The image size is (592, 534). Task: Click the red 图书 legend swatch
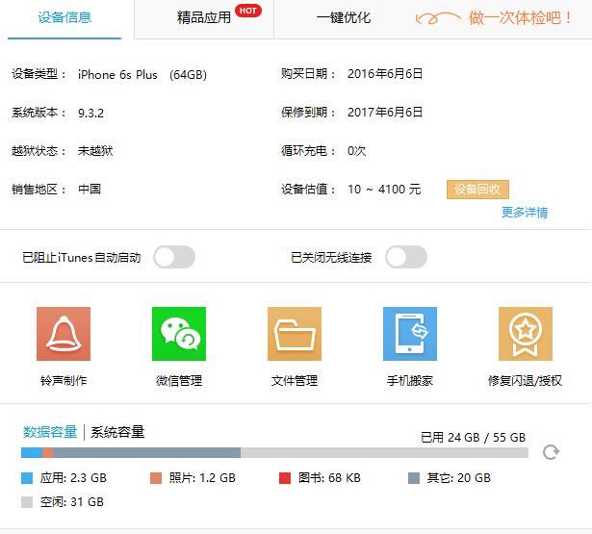(285, 478)
